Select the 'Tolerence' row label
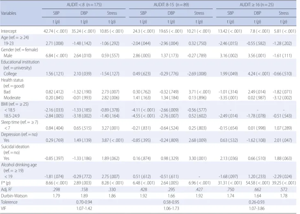 9,202
